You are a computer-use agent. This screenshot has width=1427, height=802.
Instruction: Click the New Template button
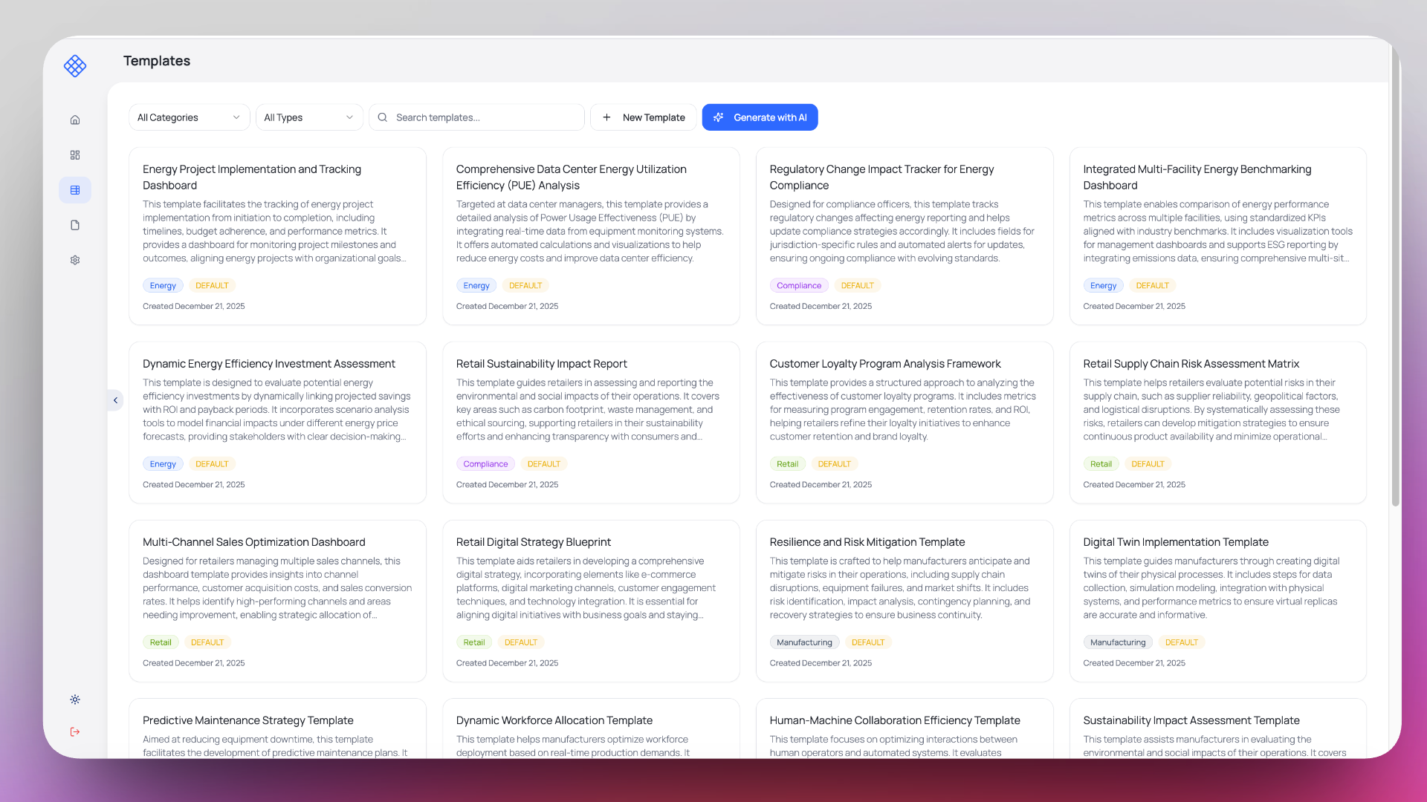643,117
